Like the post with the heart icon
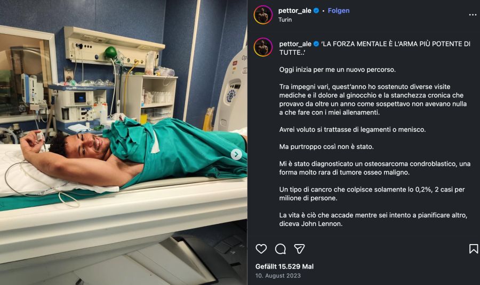480x285 pixels. pos(261,249)
